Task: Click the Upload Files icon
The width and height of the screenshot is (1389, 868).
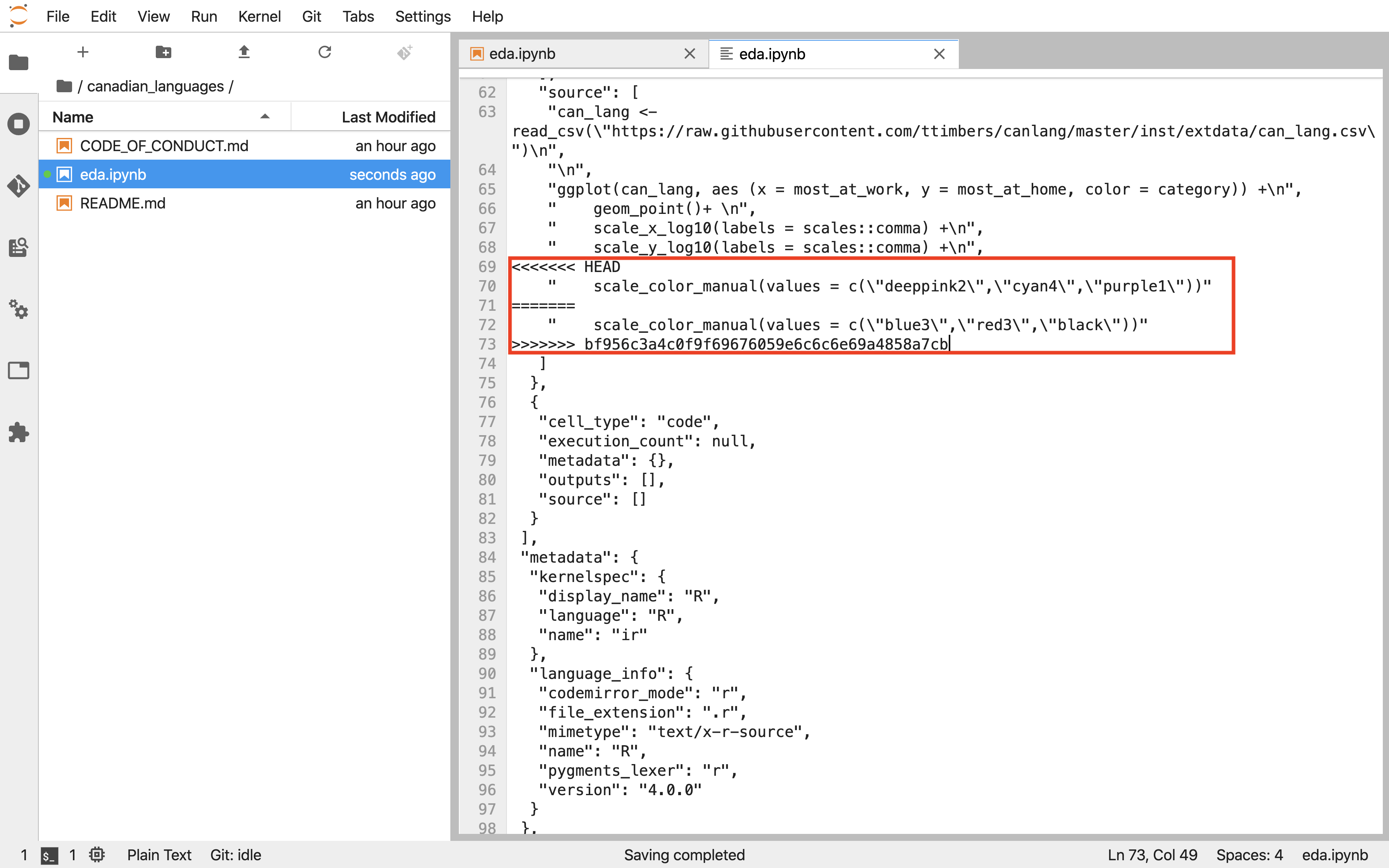Action: pyautogui.click(x=244, y=52)
